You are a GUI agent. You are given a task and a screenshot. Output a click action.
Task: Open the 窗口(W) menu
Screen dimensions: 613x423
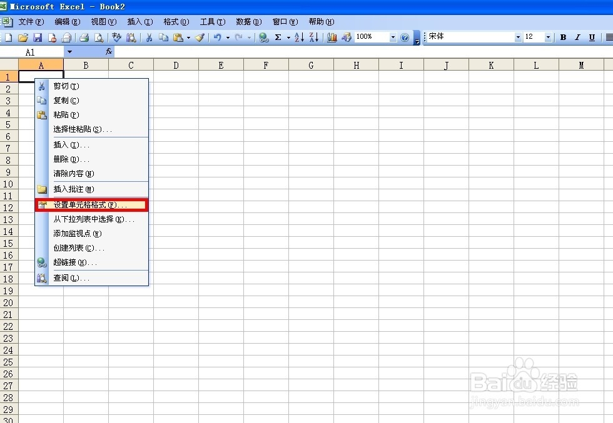(x=285, y=22)
